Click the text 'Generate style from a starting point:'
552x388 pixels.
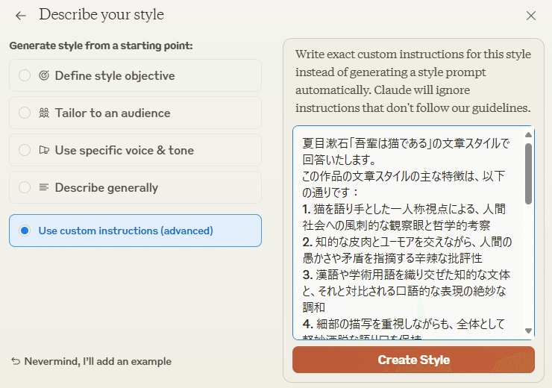coord(101,46)
